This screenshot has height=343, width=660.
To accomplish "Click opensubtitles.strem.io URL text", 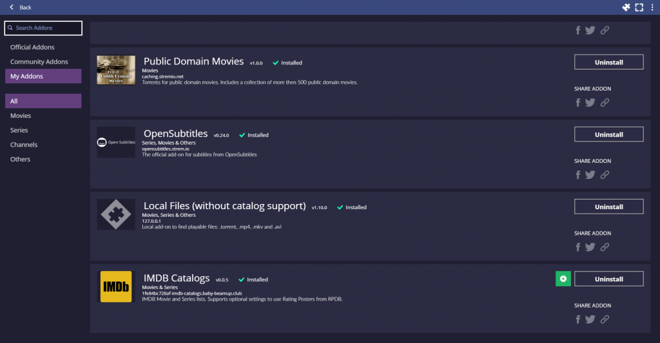I will click(x=166, y=149).
